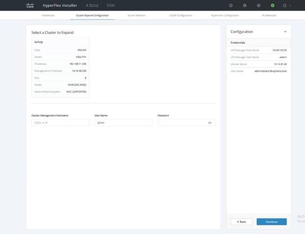
Task: Go to the Credentials step tab
Action: click(x=48, y=15)
